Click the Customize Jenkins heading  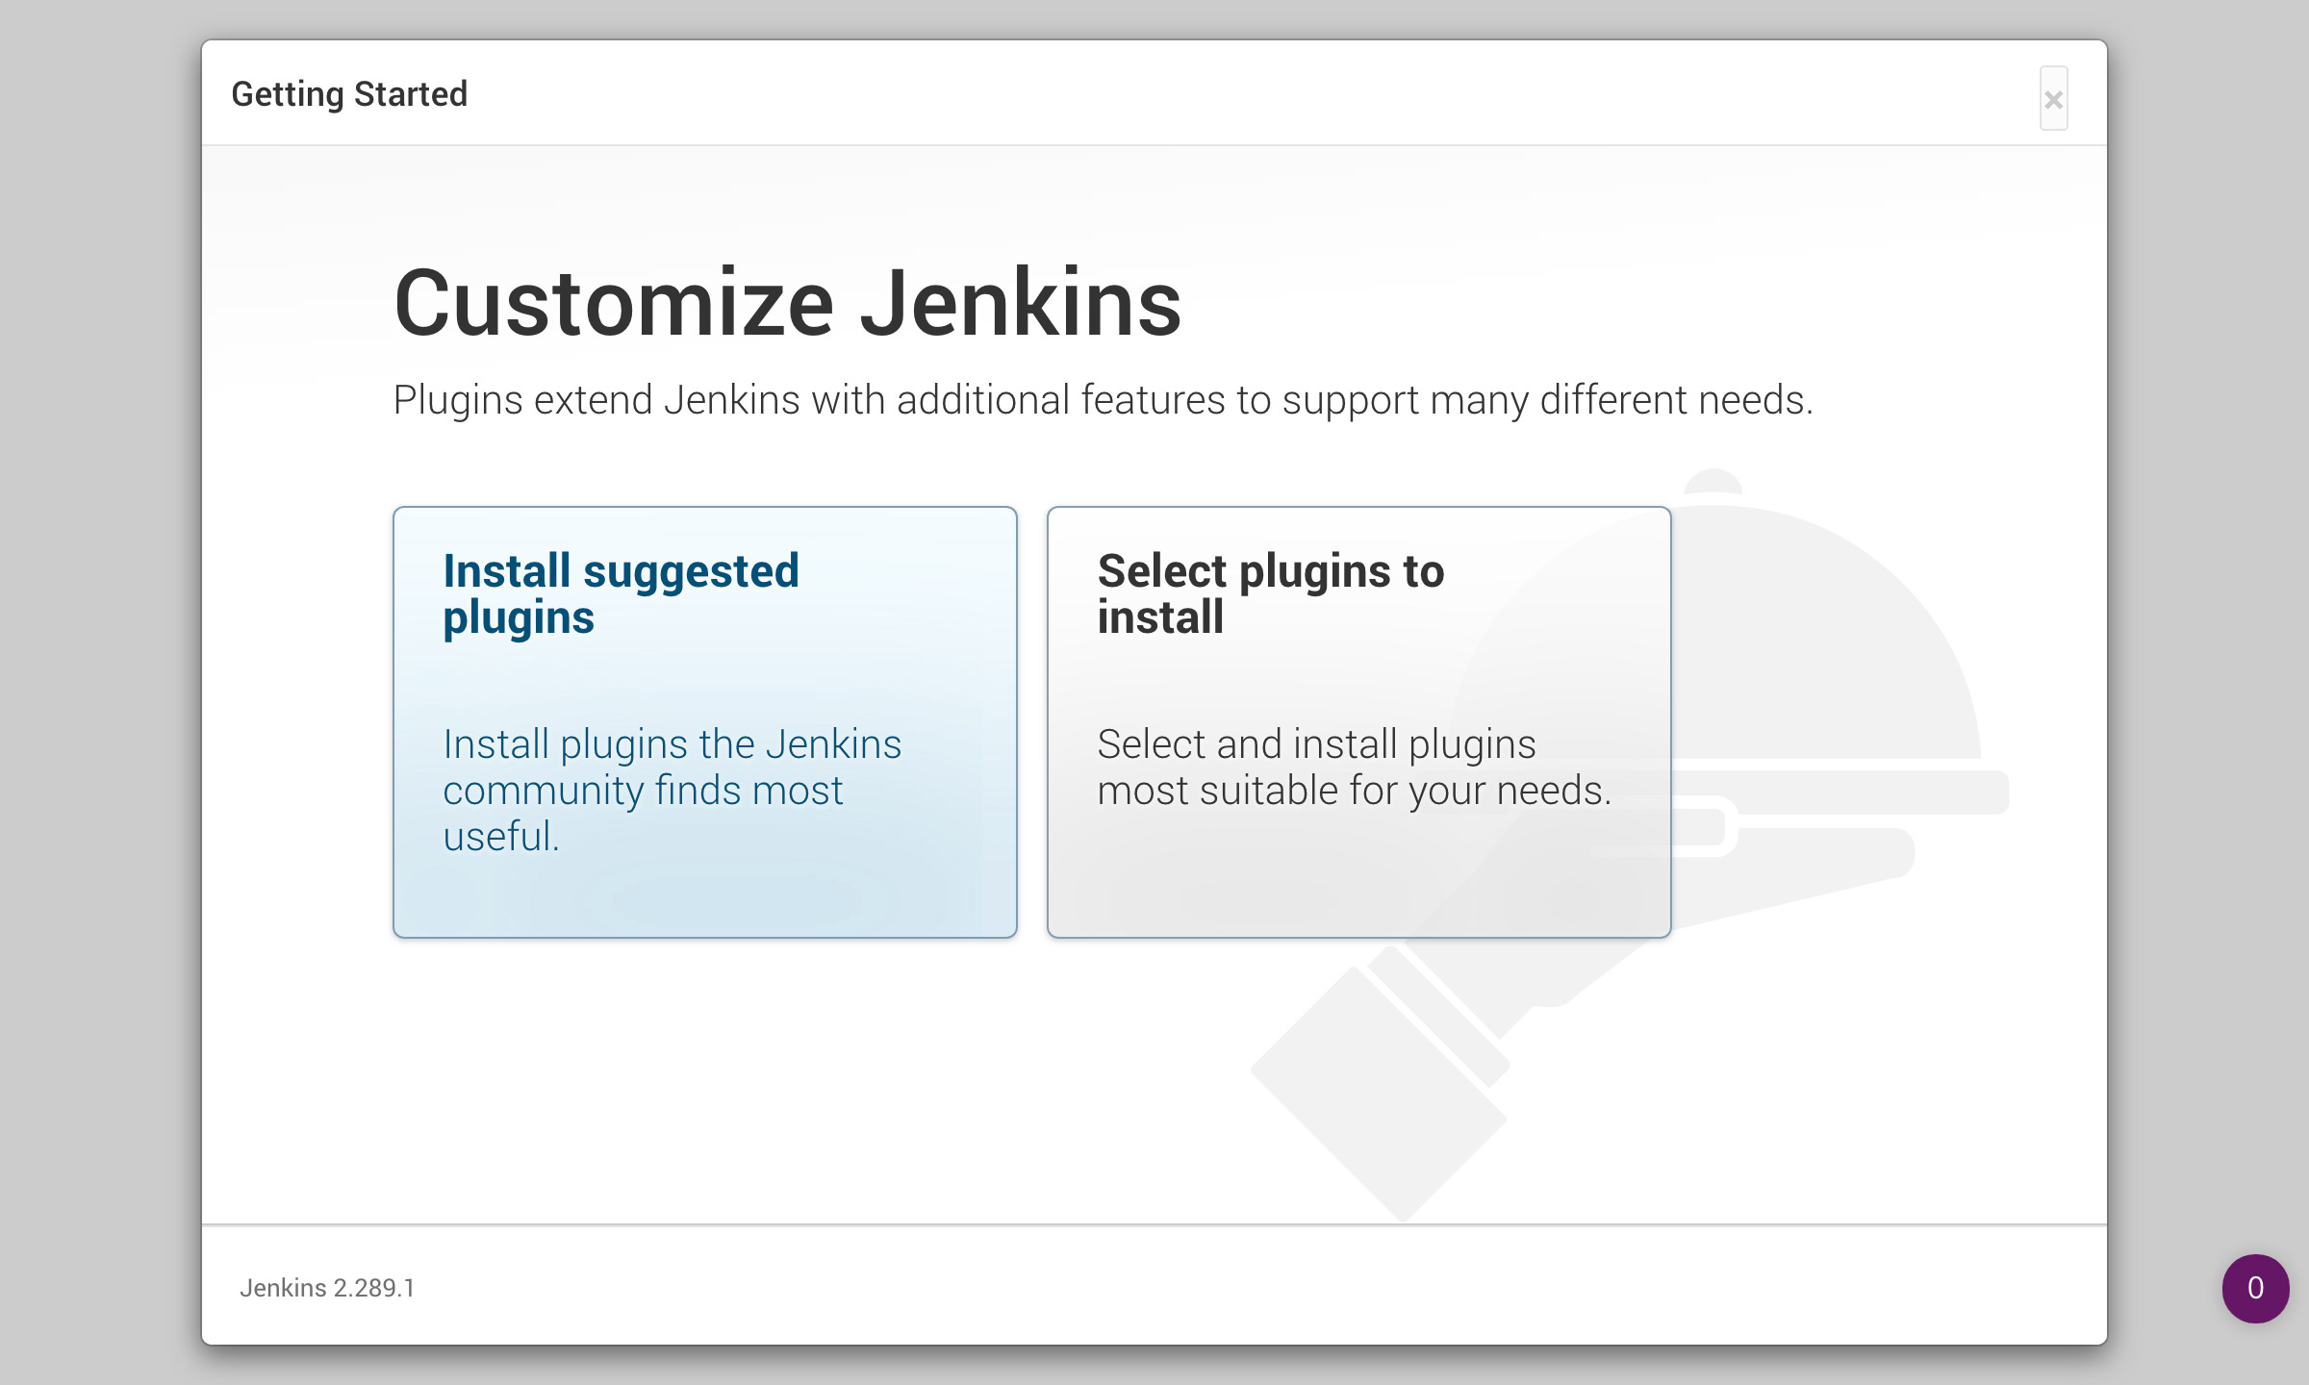(787, 304)
